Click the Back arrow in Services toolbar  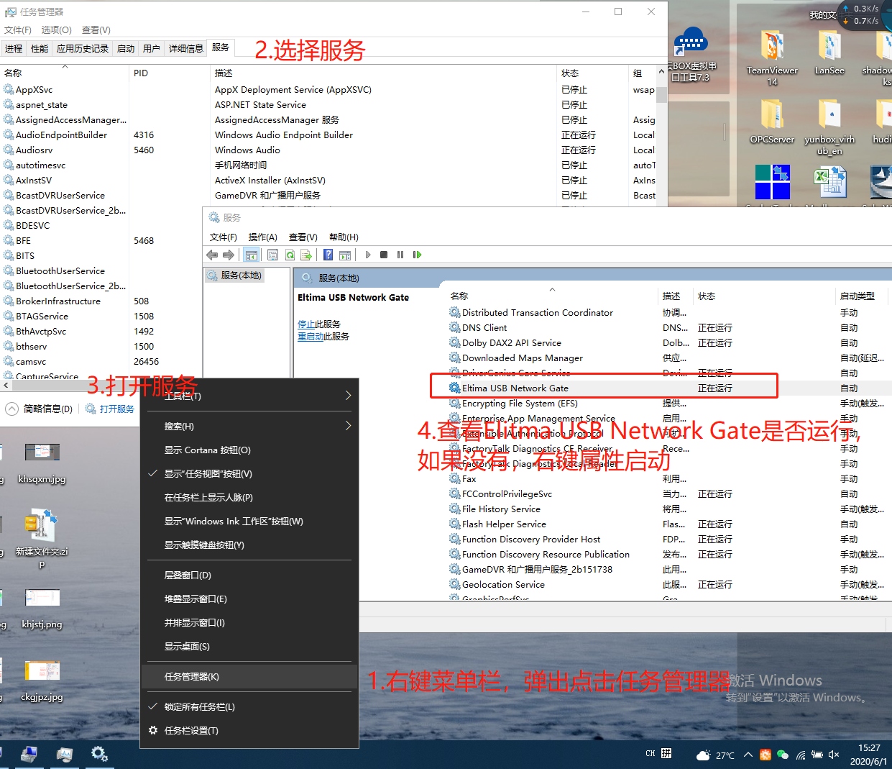[x=212, y=255]
